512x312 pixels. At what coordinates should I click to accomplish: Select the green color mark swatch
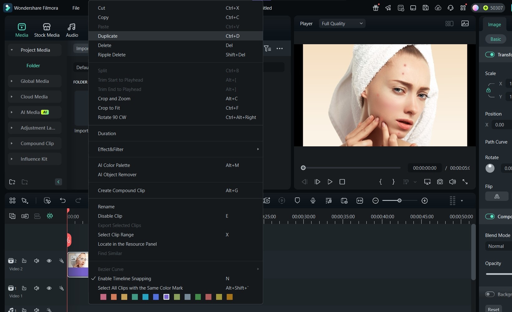[198, 297]
